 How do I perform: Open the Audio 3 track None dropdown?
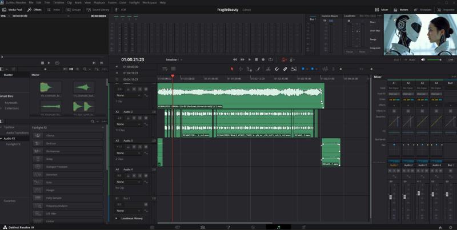pyautogui.click(x=128, y=153)
